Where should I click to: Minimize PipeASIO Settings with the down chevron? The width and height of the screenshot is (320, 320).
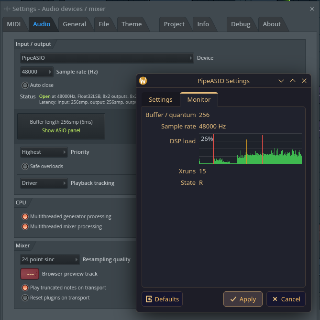[281, 81]
